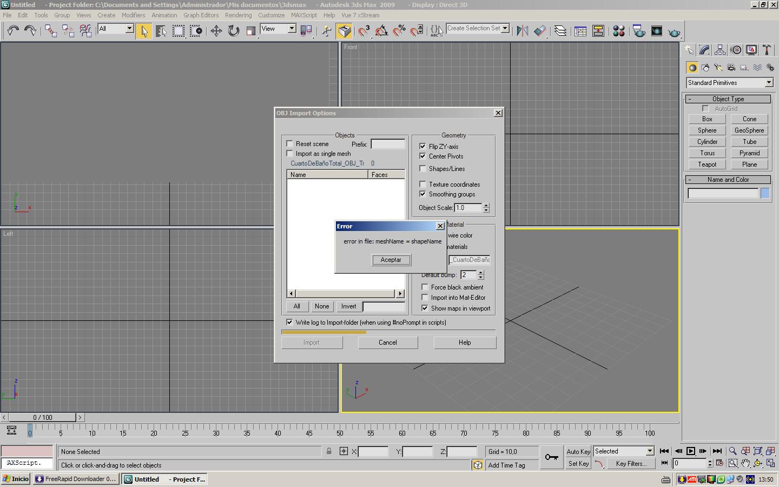Screen dimensions: 779x487
Task: Click Aceptar in the Error dialog
Action: coord(391,260)
